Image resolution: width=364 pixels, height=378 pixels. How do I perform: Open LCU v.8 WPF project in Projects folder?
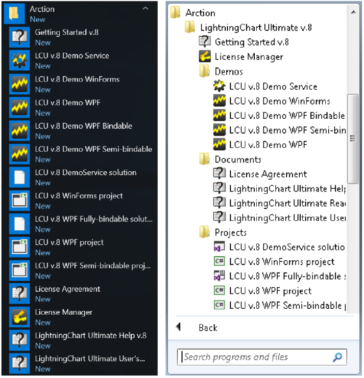coord(270,291)
